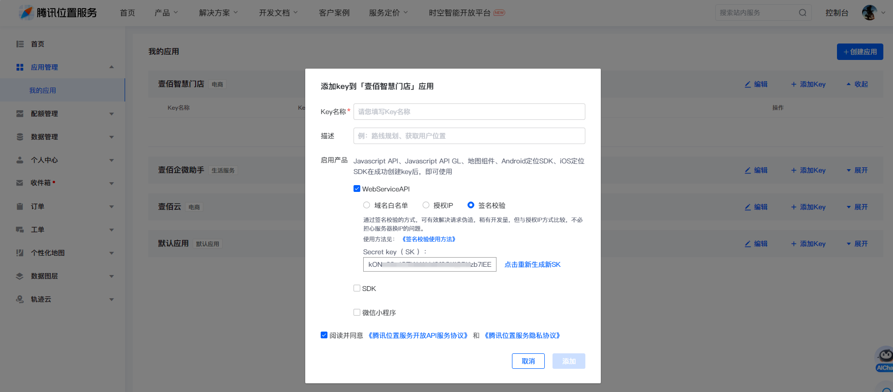
Task: Click the 收件箱 envelope icon
Action: pos(20,183)
